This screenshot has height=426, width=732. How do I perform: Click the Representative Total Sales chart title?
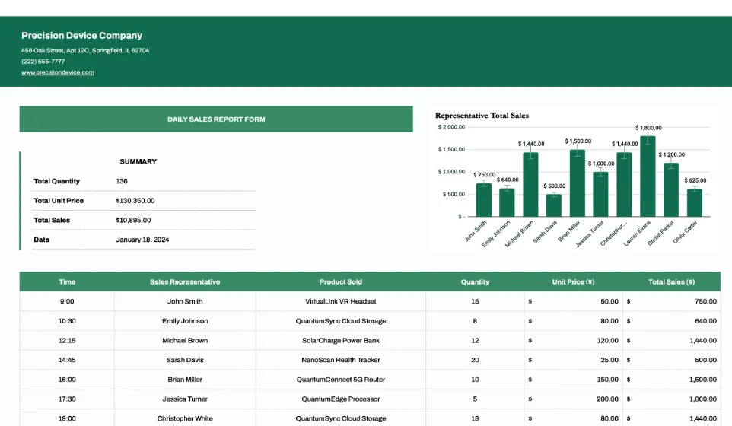tap(482, 116)
